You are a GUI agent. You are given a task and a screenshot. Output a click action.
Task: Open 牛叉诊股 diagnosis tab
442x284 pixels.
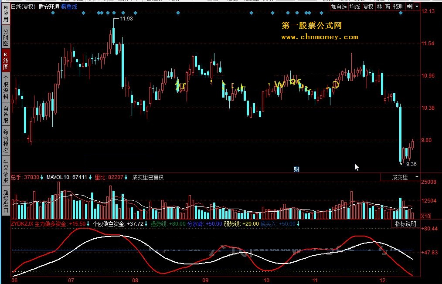(x=6, y=171)
